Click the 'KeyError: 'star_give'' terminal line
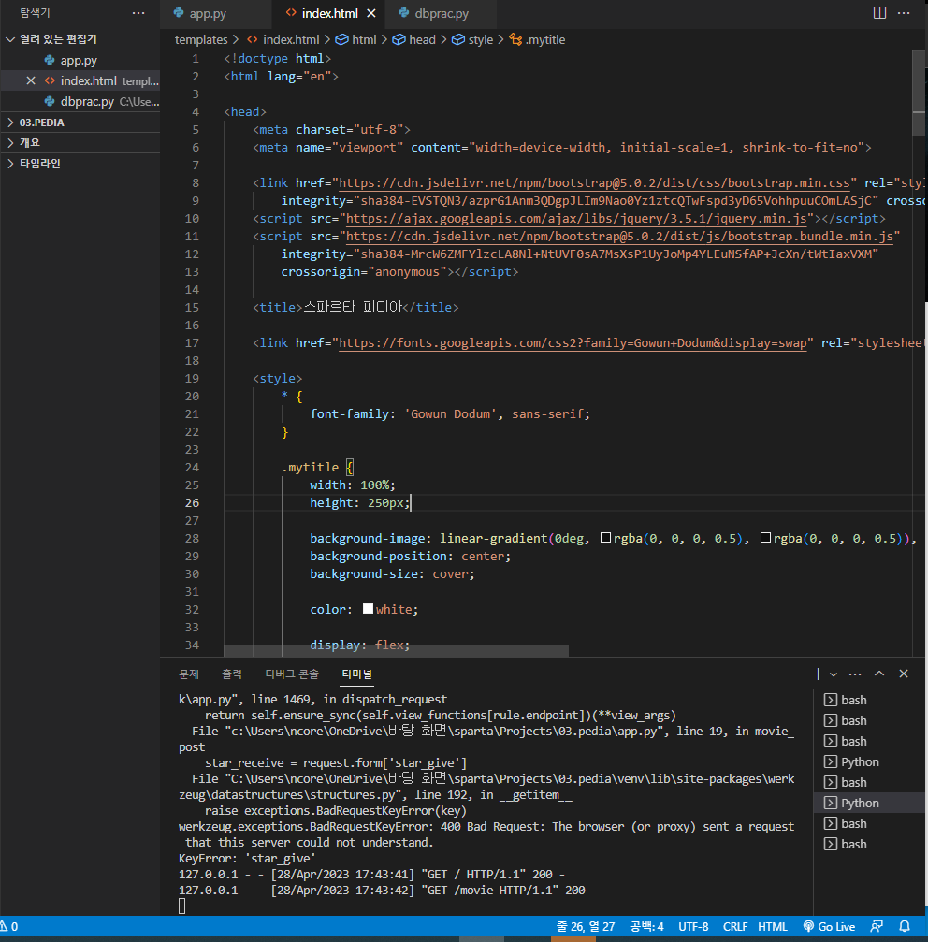Image resolution: width=928 pixels, height=942 pixels. point(246,858)
